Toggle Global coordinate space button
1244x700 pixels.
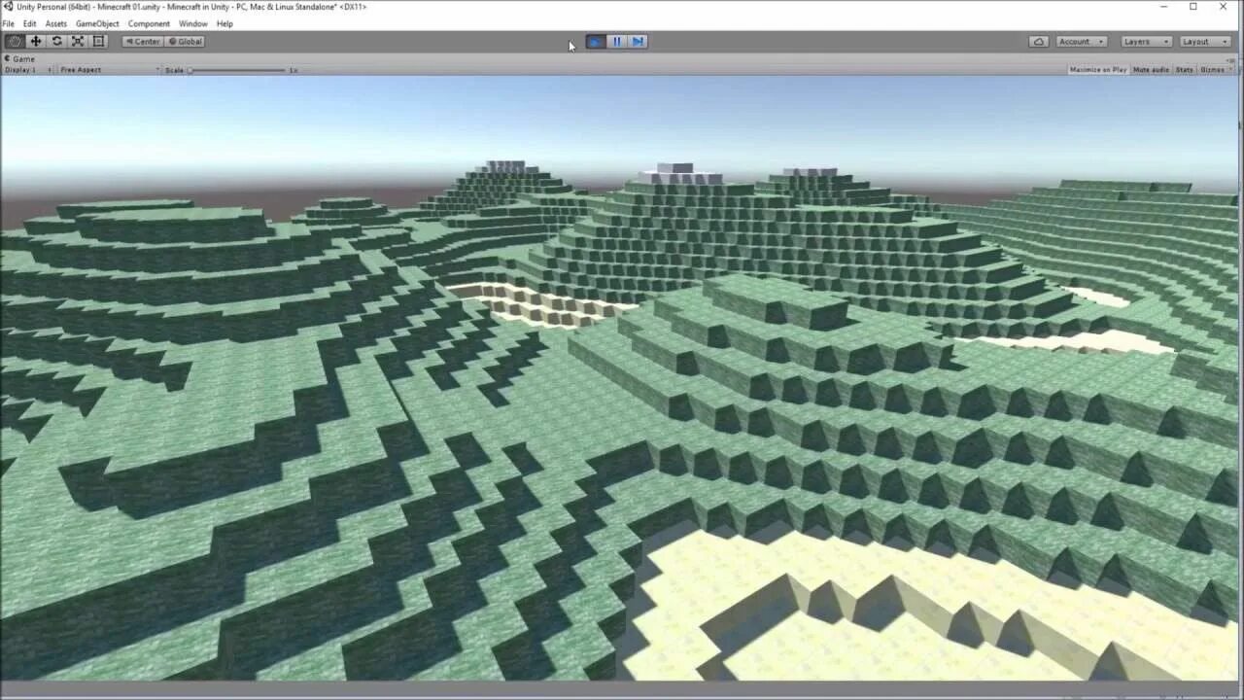pyautogui.click(x=185, y=41)
